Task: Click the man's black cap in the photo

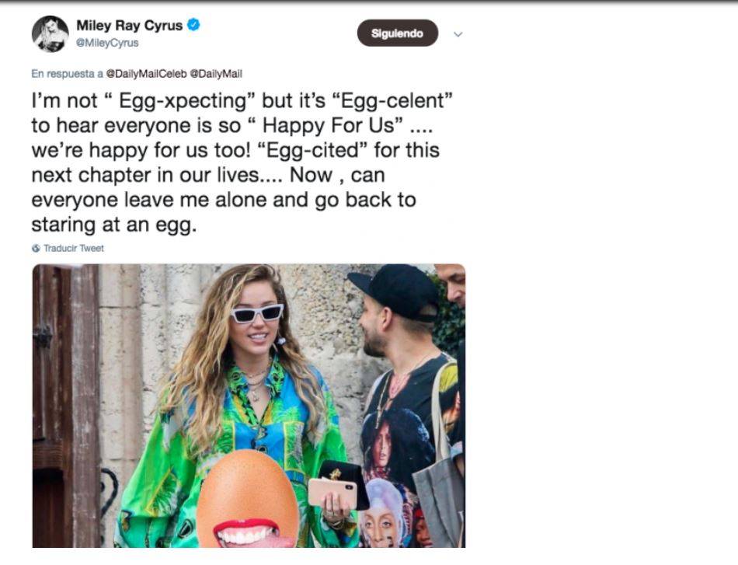Action: (x=394, y=290)
